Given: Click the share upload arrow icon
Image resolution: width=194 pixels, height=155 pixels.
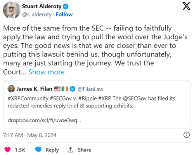Looking at the screenshot, I should (x=71, y=150).
